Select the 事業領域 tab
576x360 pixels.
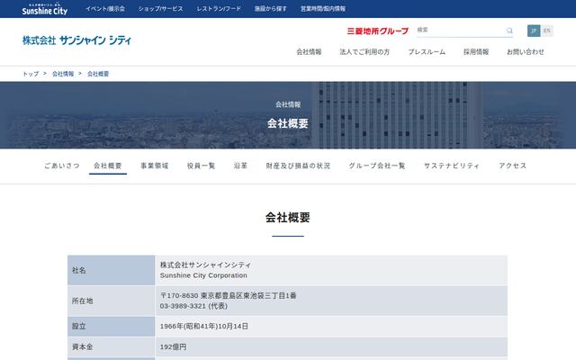[154, 166]
